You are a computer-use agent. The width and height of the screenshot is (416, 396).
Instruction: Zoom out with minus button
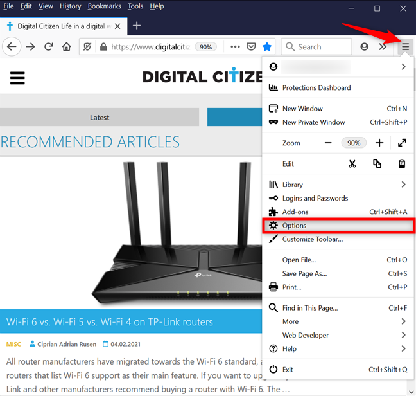(328, 143)
